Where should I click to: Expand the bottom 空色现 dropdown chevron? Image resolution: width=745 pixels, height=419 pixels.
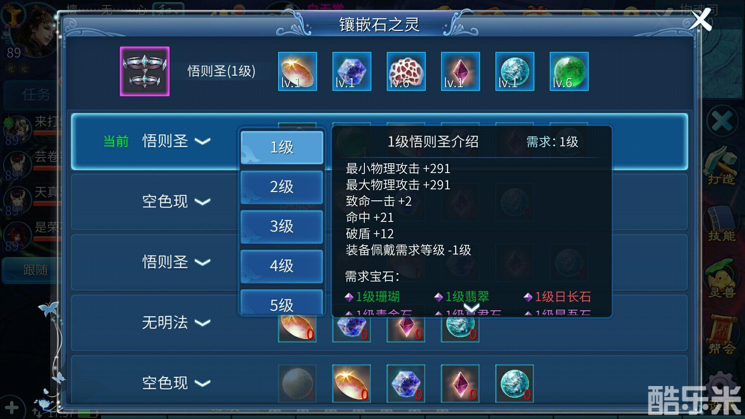203,383
